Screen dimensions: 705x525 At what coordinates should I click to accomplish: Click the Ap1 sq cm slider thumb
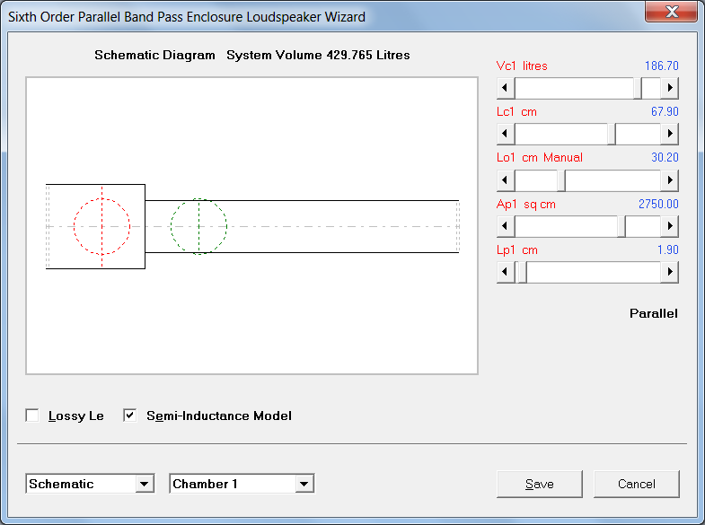(621, 226)
